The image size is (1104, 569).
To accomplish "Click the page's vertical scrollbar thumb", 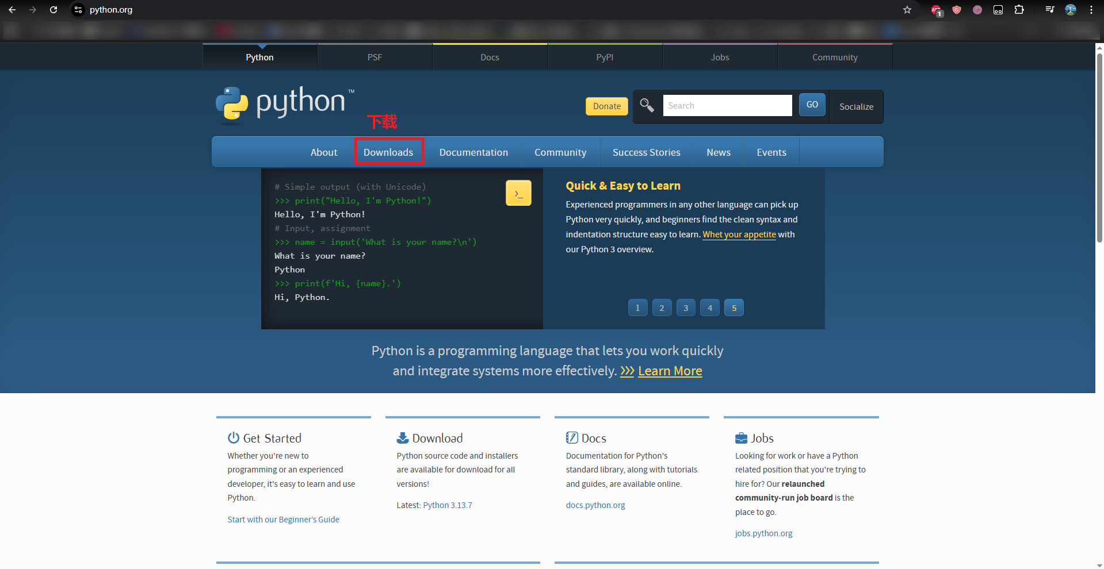I will (x=1099, y=148).
